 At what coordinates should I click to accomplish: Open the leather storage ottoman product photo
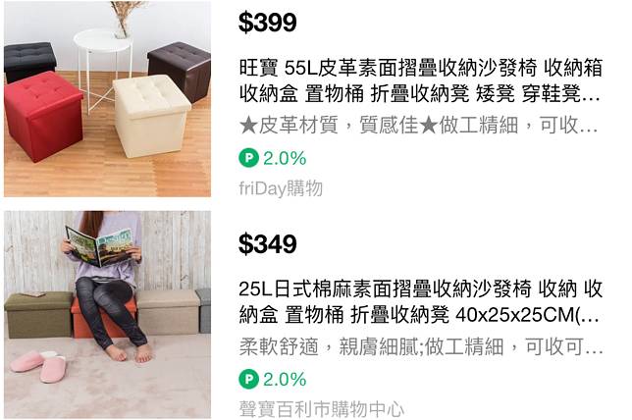point(107,99)
